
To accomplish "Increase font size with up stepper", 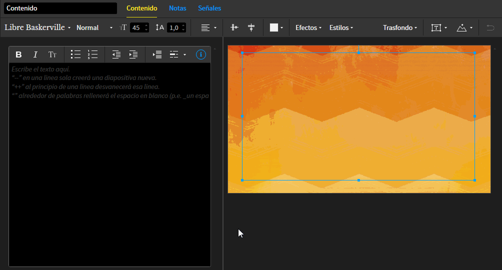I will [x=146, y=25].
